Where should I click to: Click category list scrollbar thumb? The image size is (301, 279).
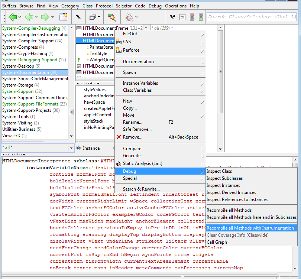click(71, 112)
